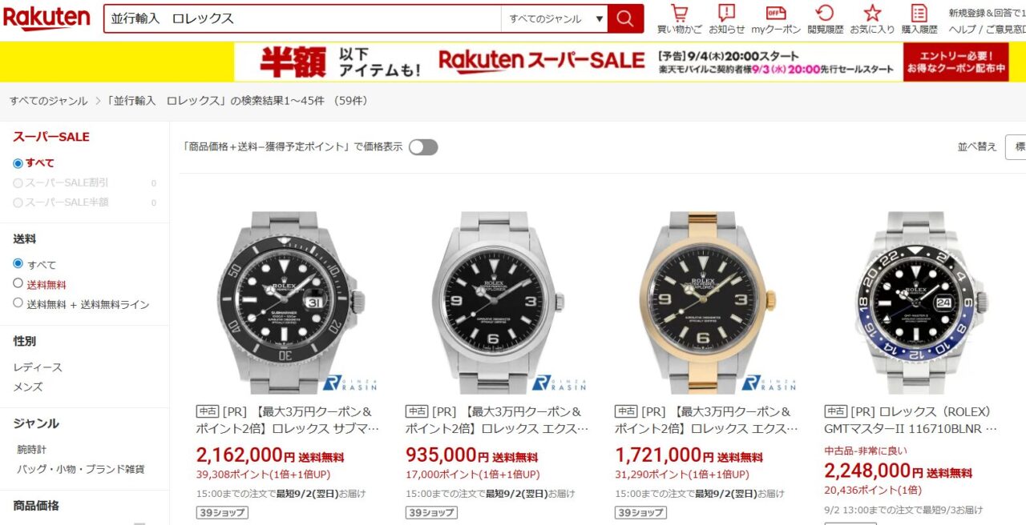Go to Rakuten home via logo
The height and width of the screenshot is (525, 1026).
46,18
